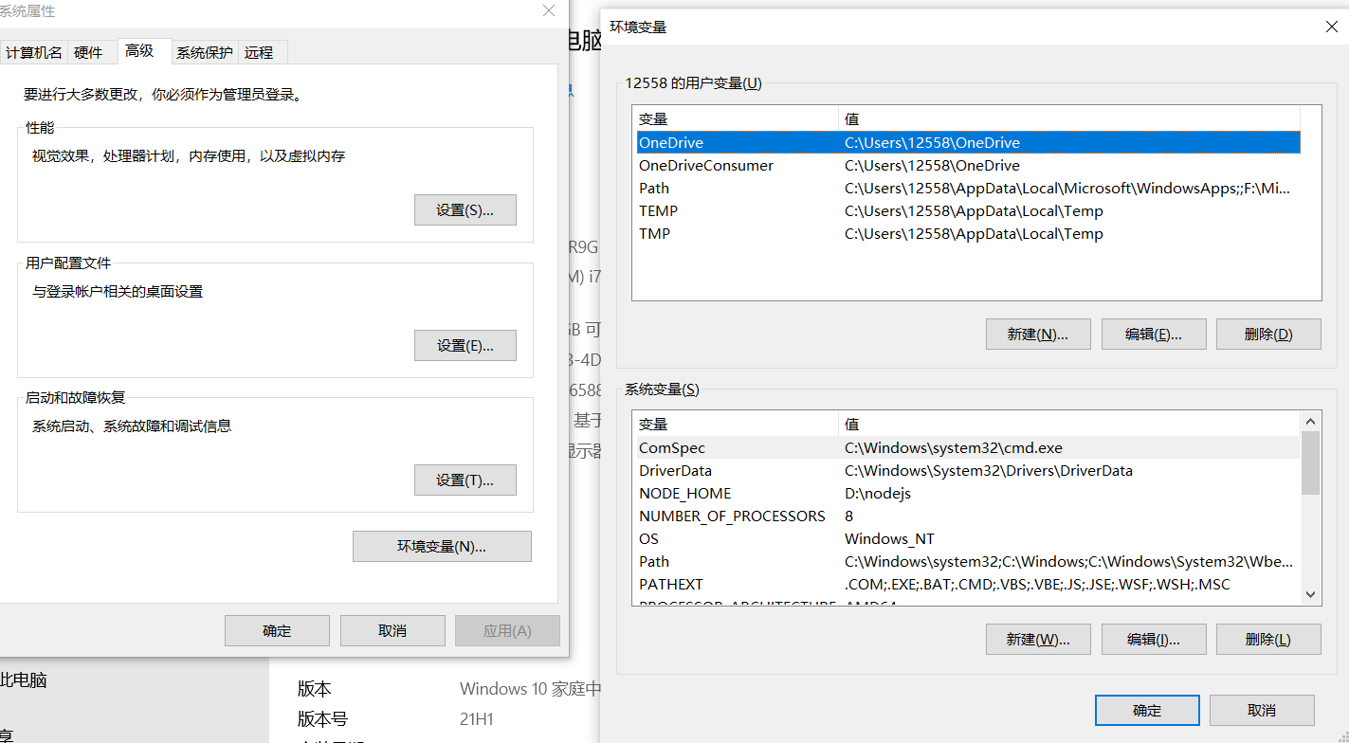Cancel the 环境变量 dialog with 取消
1349x743 pixels.
coord(1262,711)
